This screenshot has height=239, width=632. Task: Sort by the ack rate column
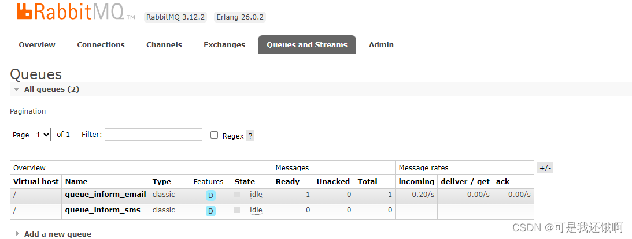coord(502,181)
